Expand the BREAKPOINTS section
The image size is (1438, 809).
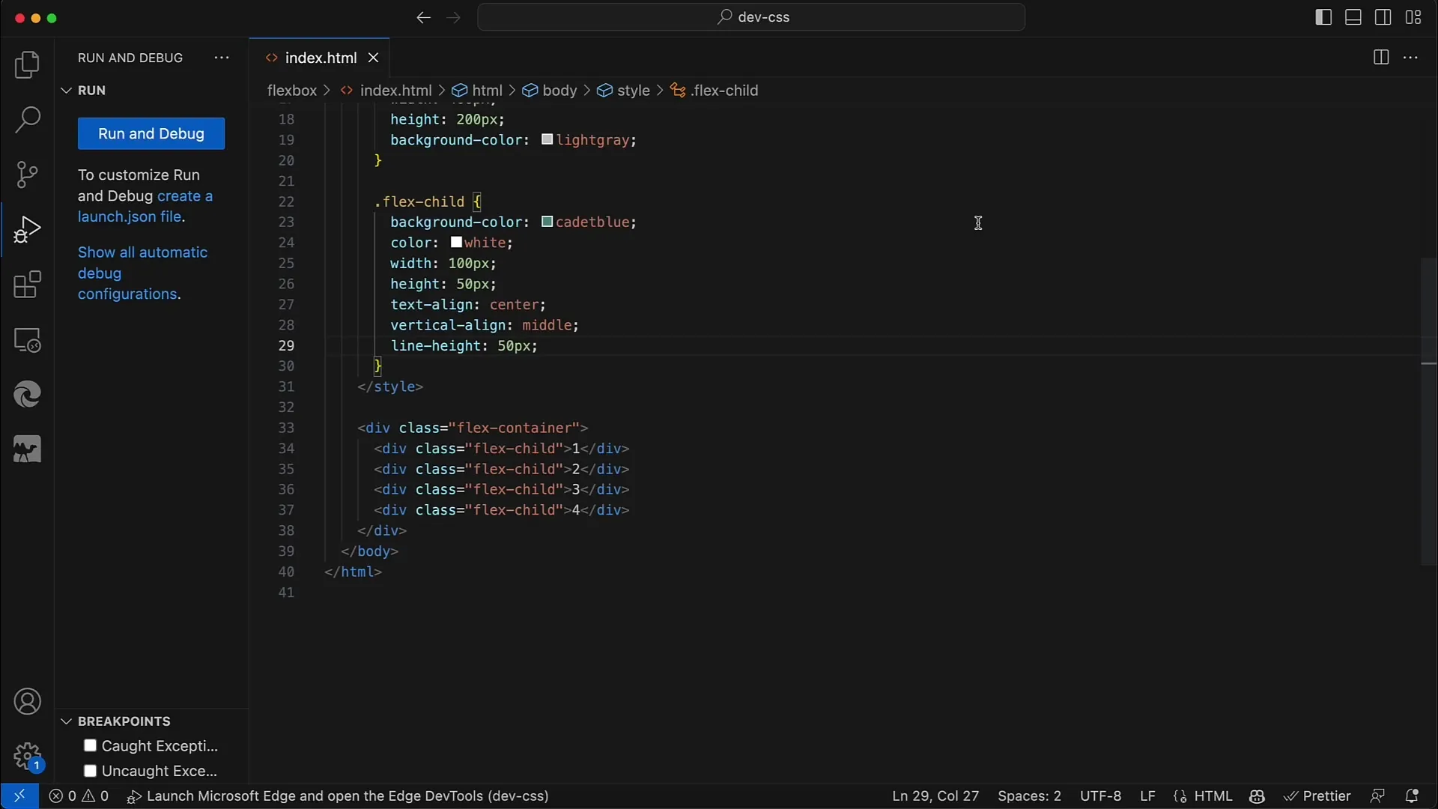[66, 721]
